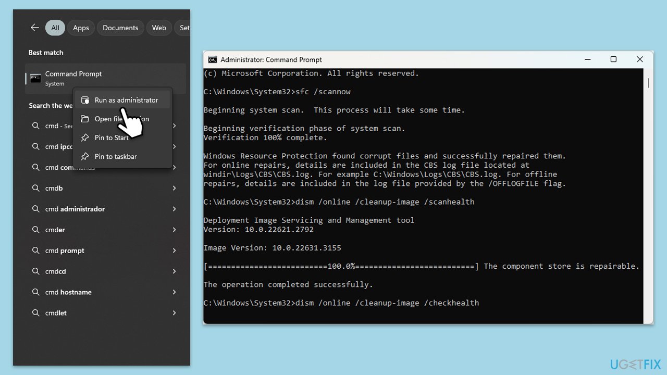Click the pin icon beside Pin to Start
Viewport: 667px width, 375px height.
click(x=85, y=137)
